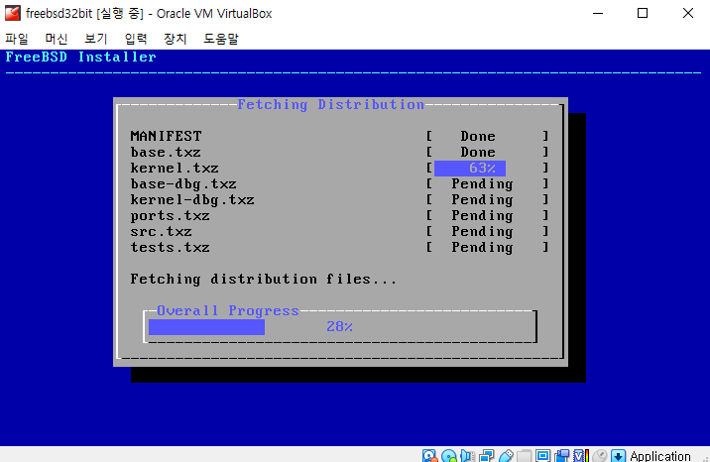Open the 장치 menu

click(x=176, y=39)
